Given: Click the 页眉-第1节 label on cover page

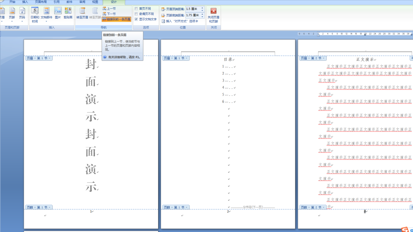Looking at the screenshot, I should 39,58.
